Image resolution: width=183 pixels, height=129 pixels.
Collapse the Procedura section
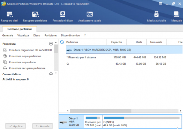pyautogui.click(x=51, y=44)
